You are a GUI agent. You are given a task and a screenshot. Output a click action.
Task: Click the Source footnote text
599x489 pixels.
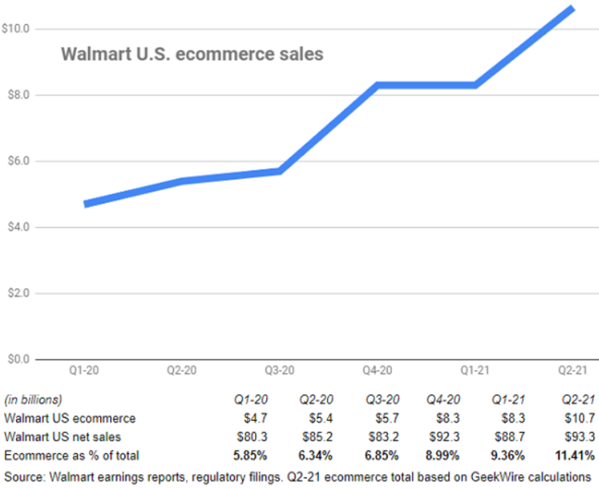[297, 476]
